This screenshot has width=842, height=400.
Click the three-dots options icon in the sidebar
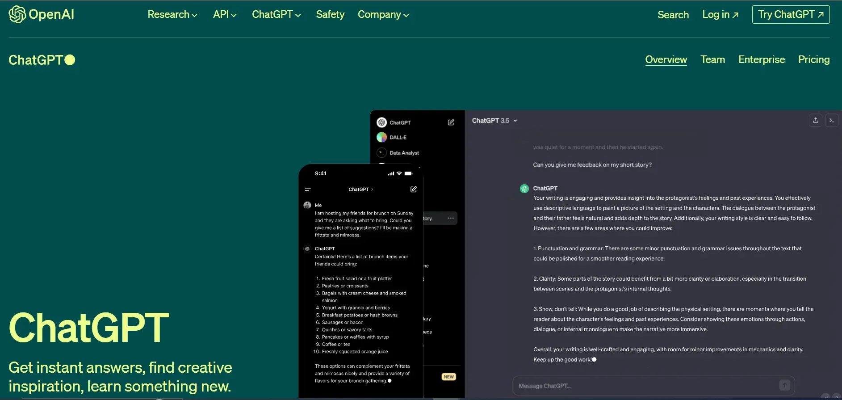pyautogui.click(x=451, y=218)
